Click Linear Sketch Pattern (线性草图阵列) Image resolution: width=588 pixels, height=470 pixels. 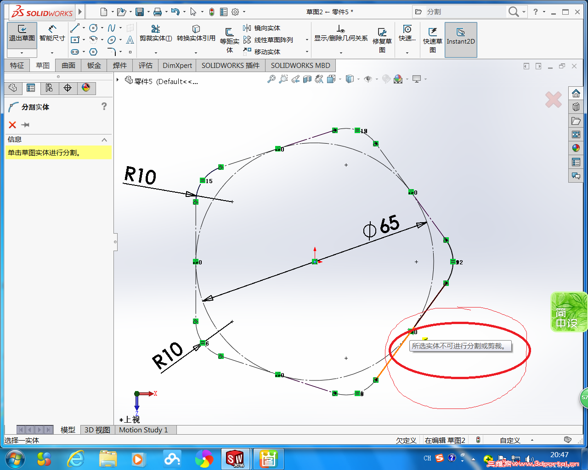(268, 40)
